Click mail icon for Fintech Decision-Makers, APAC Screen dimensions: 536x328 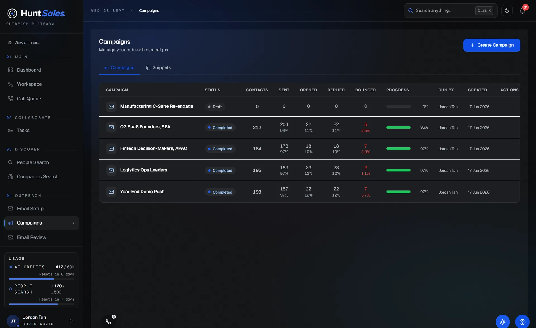pyautogui.click(x=111, y=149)
